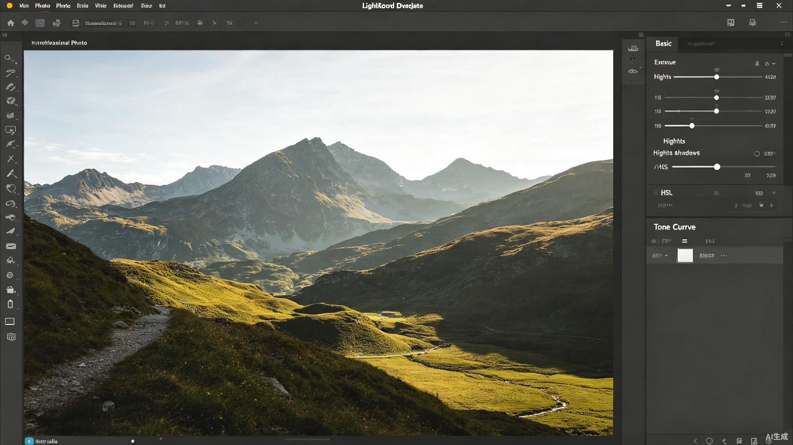Pick the eraser block tool in left toolbar

(x=10, y=246)
